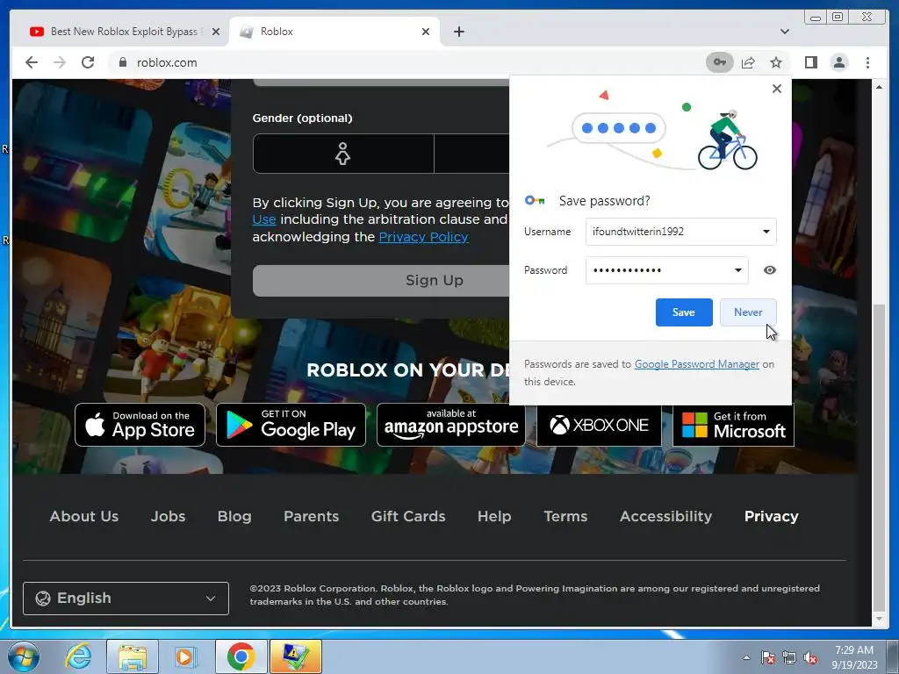Open the Accessibility footer link
The image size is (899, 674).
pos(665,516)
